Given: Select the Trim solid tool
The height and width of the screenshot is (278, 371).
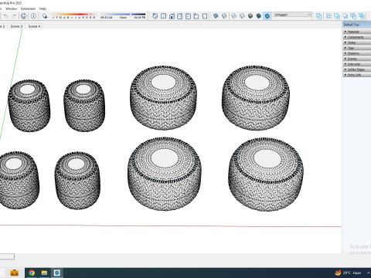Looking at the screenshot, I should coord(353,16).
